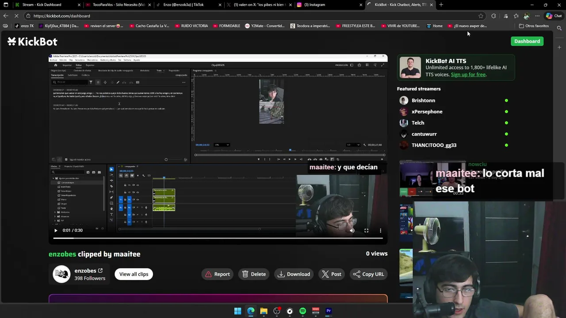Open Copilot Chat in the browser toolbar
Viewport: 566px width, 318px height.
tap(554, 16)
